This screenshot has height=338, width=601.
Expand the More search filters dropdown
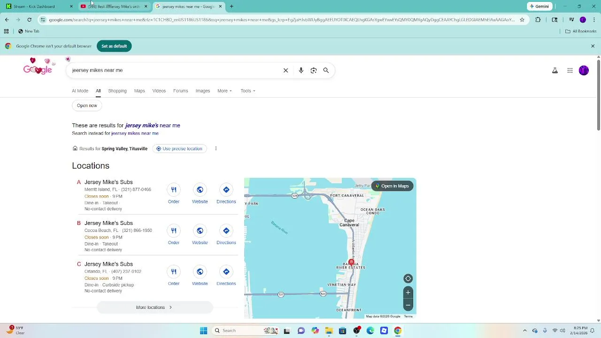tap(224, 91)
